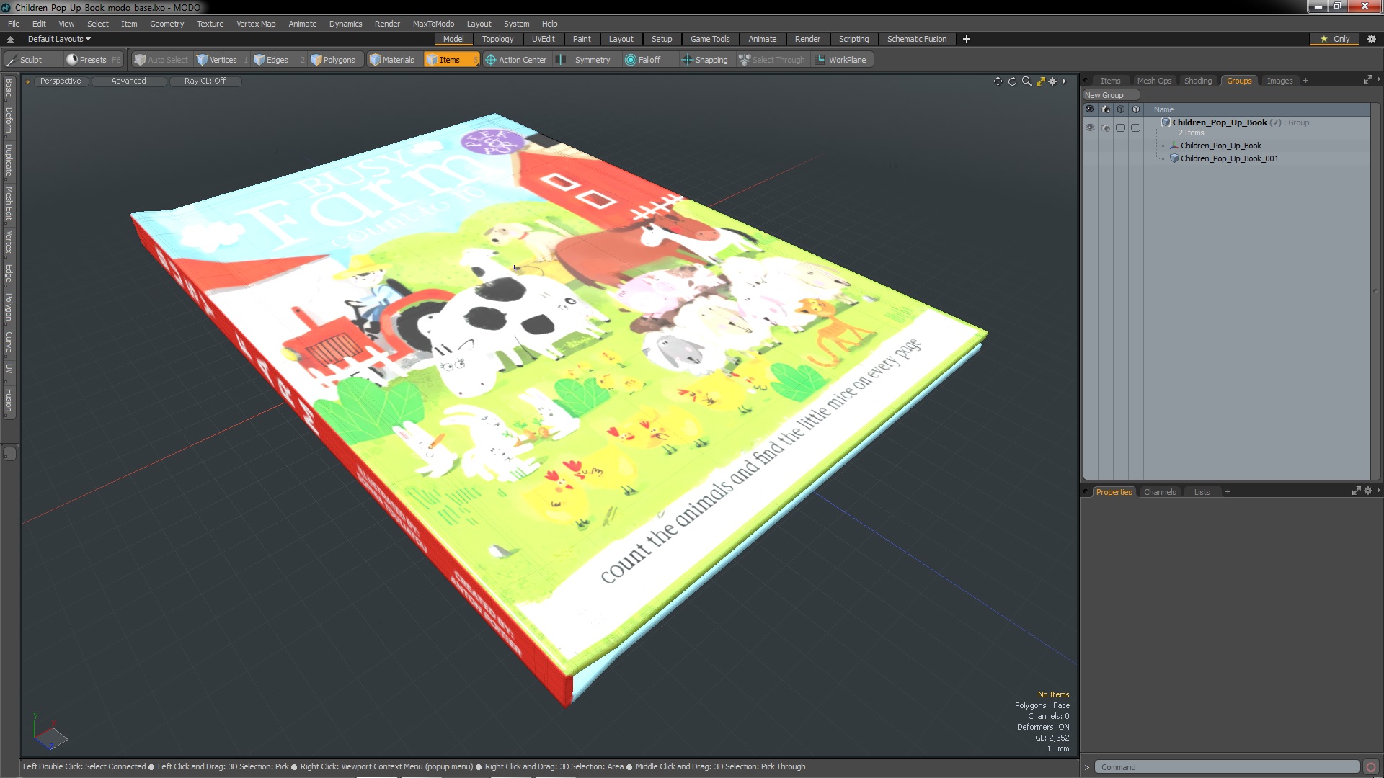This screenshot has height=778, width=1384.
Task: Toggle render camera for Children_Pop_Up_Book group
Action: click(x=1106, y=128)
